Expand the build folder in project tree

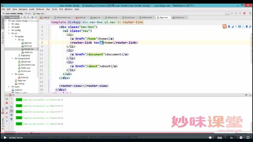click(9, 27)
